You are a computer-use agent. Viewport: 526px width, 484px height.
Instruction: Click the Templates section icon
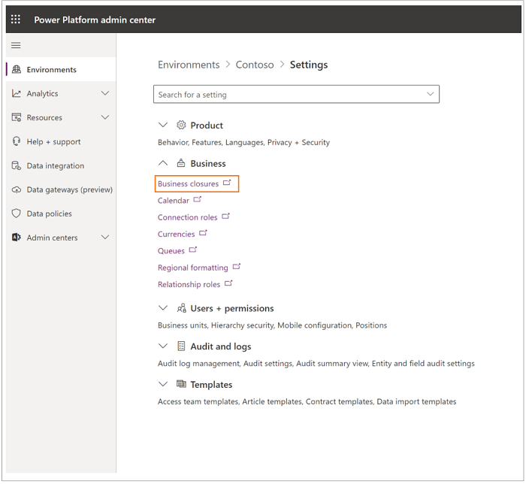coord(181,384)
